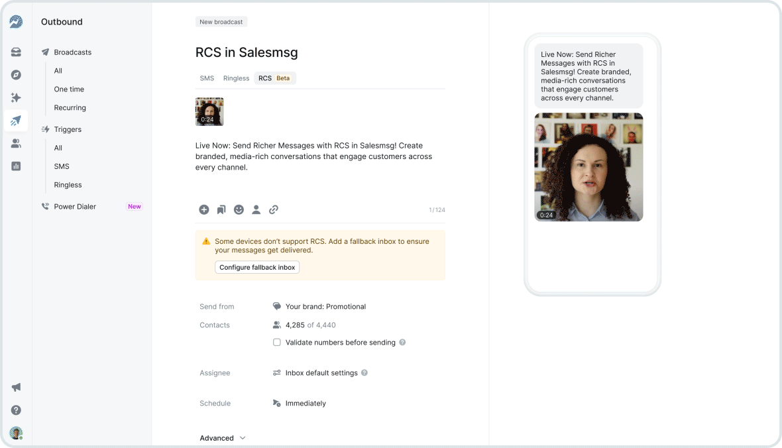782x448 pixels.
Task: Insert a link using the link icon
Action: (x=274, y=209)
